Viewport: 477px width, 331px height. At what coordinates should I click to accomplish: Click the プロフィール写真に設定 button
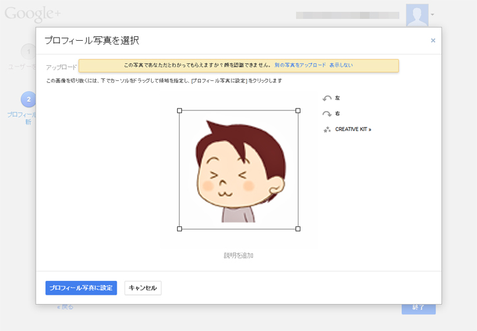coord(81,288)
